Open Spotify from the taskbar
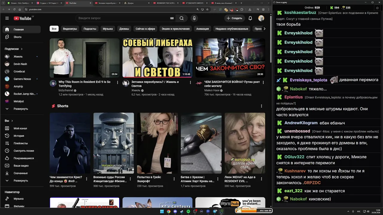This screenshot has width=383, height=215. coord(188,211)
